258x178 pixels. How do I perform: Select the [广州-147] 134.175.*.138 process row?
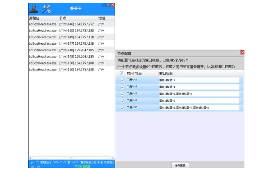coord(71,43)
